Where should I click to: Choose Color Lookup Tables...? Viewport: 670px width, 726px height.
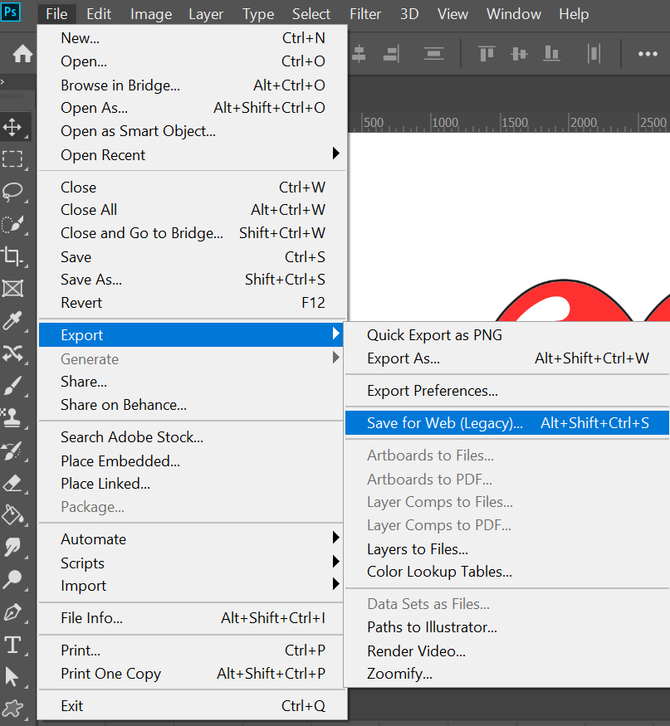tap(507, 572)
